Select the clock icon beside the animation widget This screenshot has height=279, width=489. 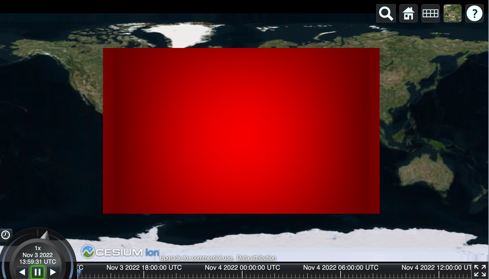point(5,235)
